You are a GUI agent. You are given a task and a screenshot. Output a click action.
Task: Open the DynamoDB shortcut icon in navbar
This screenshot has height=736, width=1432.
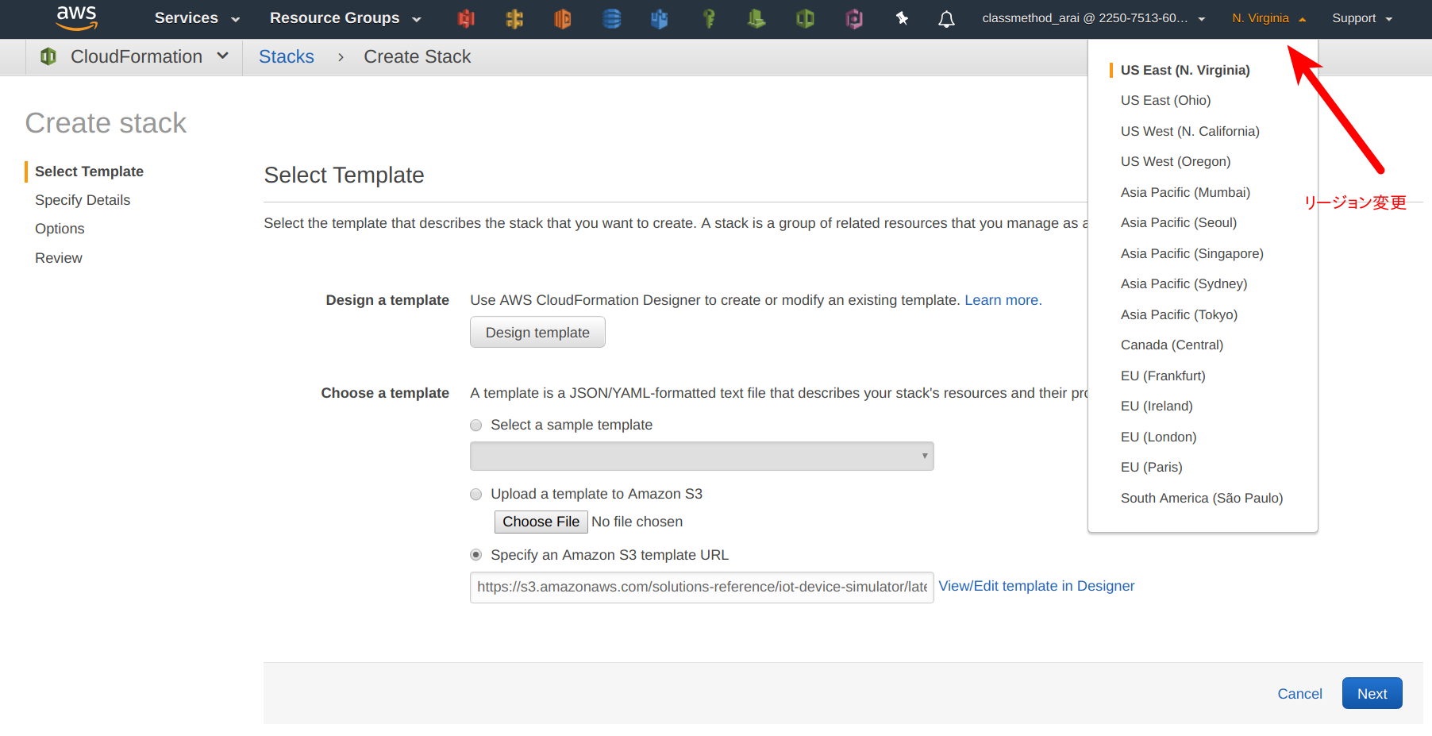(x=611, y=18)
